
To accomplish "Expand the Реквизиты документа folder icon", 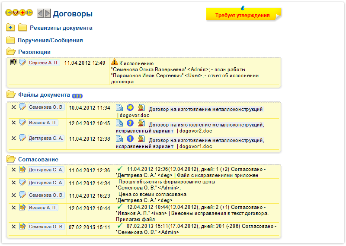I will click(22, 28).
